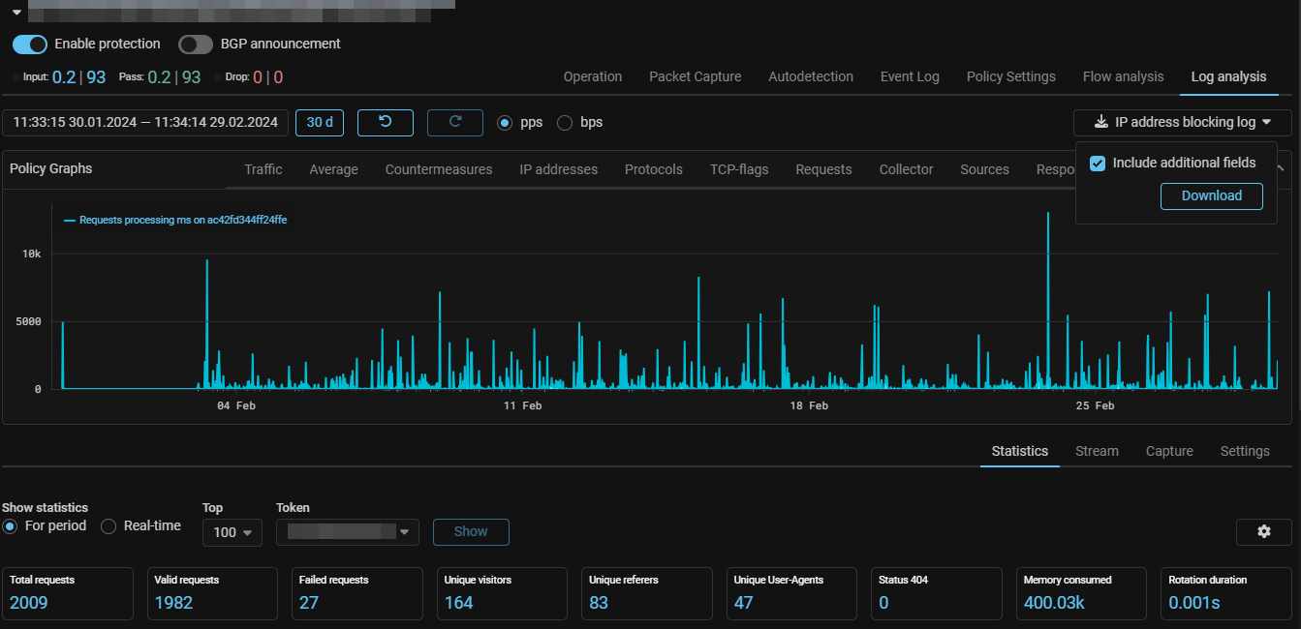Click the undo/reset time range icon
The width and height of the screenshot is (1301, 629).
coord(385,123)
